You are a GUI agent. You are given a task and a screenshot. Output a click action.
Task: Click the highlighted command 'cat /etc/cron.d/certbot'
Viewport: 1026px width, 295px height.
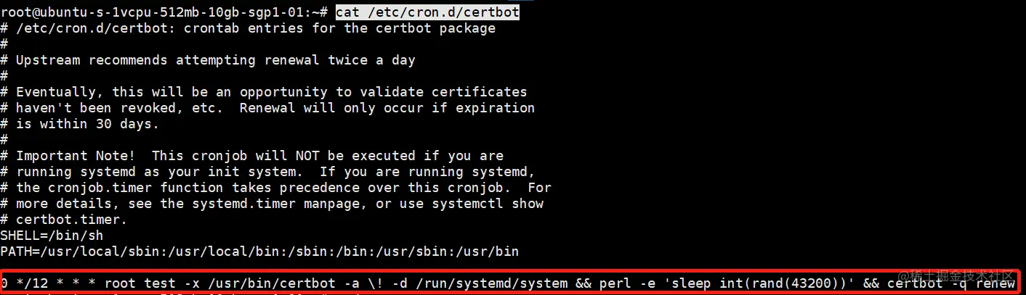(x=427, y=12)
